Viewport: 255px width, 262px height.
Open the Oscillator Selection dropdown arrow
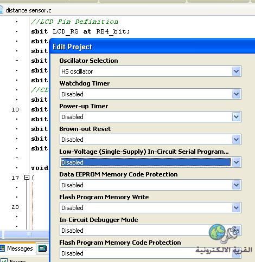[237, 71]
